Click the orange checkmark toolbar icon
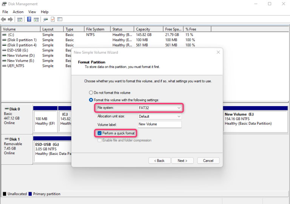This screenshot has width=290, height=204. click(x=53, y=19)
